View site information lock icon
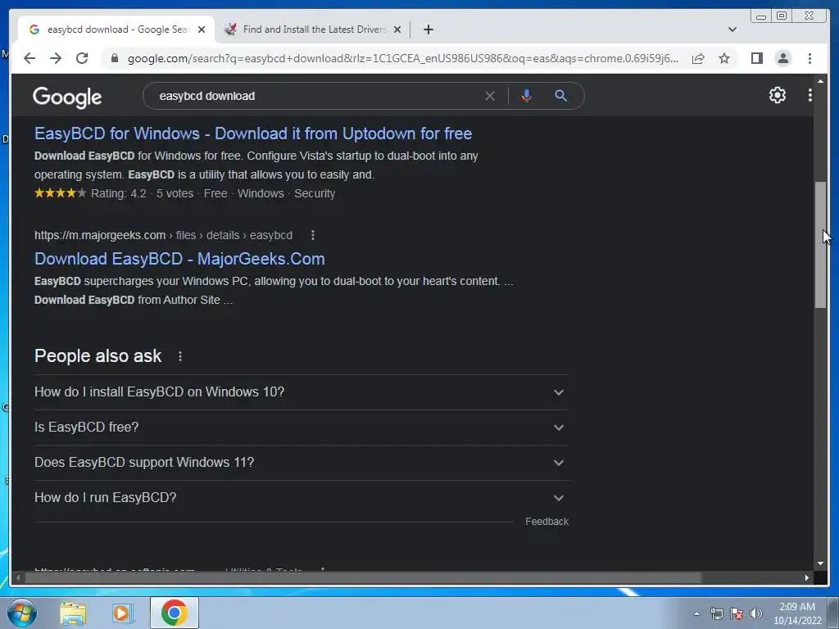The image size is (839, 629). pyautogui.click(x=114, y=58)
